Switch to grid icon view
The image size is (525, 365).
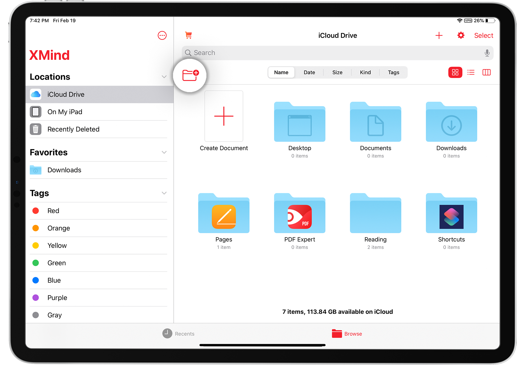click(455, 72)
